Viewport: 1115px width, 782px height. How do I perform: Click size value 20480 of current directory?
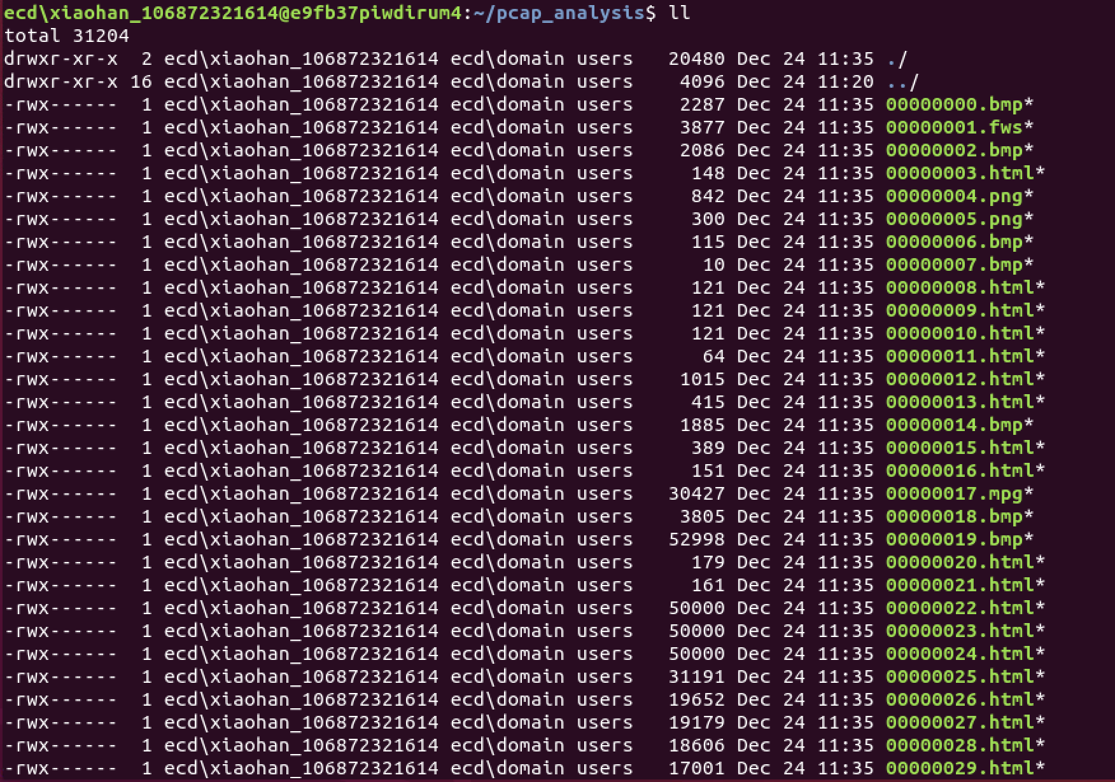[x=696, y=58]
